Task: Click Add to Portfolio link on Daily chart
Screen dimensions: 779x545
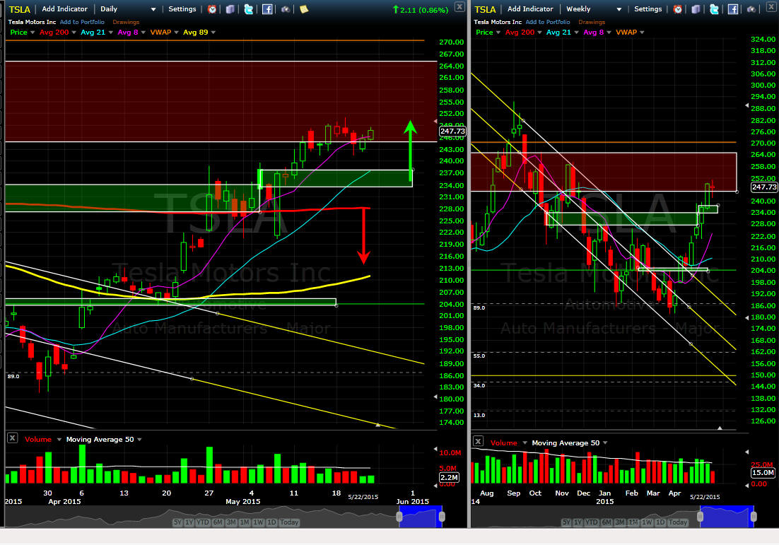Action: pyautogui.click(x=82, y=22)
